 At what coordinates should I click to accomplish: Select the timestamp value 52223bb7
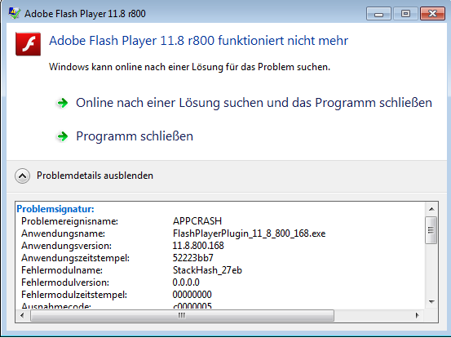[x=193, y=258]
